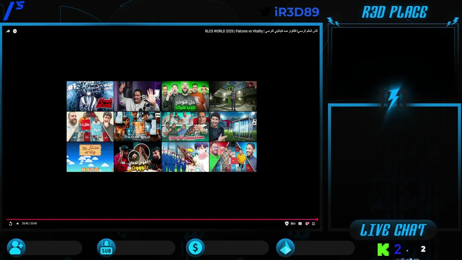Open the indoor stadium game thumbnail
Image resolution: width=462 pixels, height=260 pixels.
point(233,96)
